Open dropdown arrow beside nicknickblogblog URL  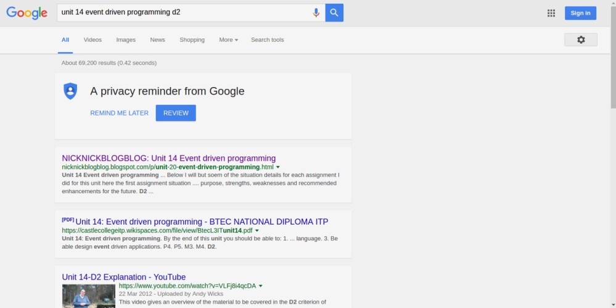(x=278, y=167)
